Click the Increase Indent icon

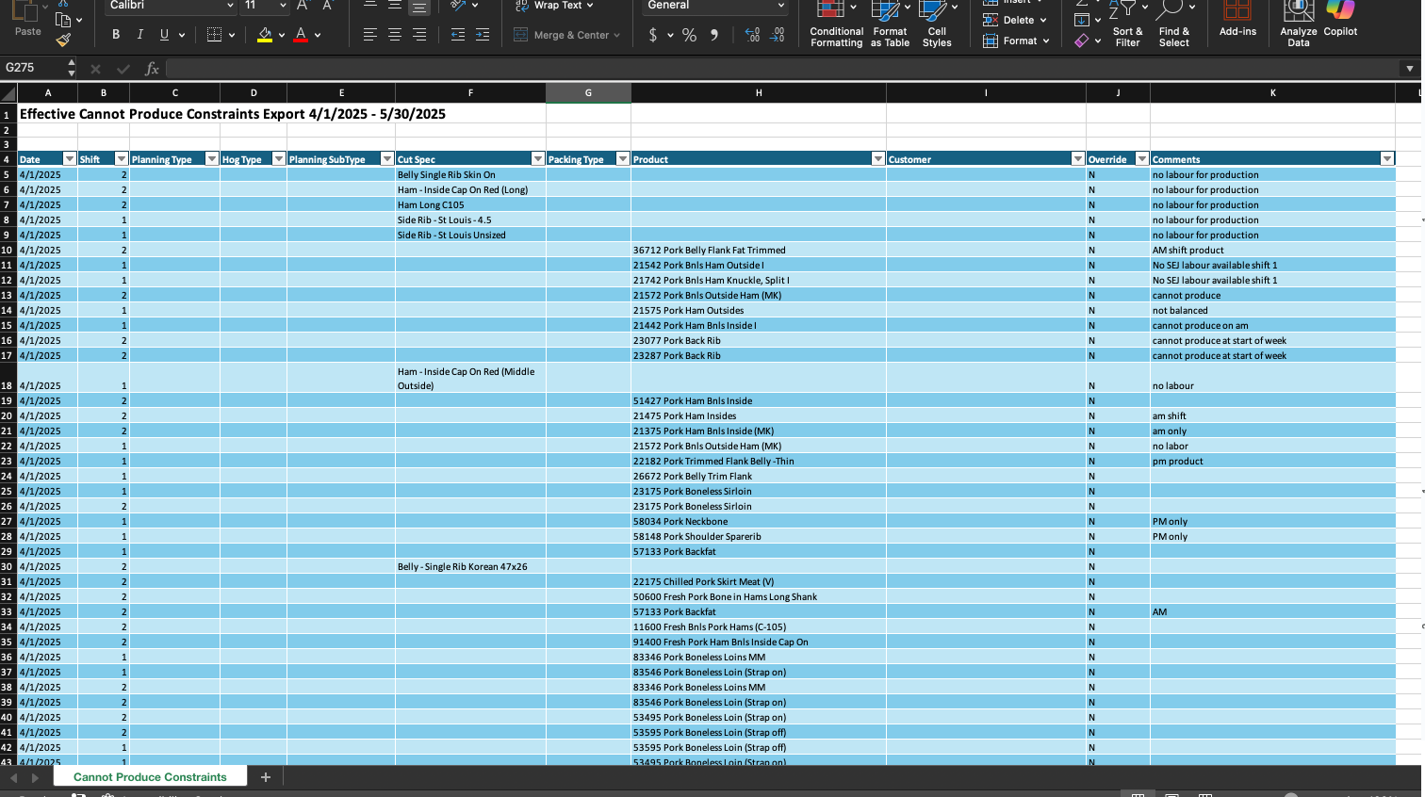coord(483,35)
